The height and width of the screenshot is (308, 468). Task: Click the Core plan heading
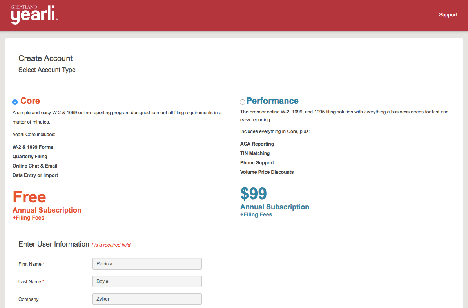[x=30, y=101]
